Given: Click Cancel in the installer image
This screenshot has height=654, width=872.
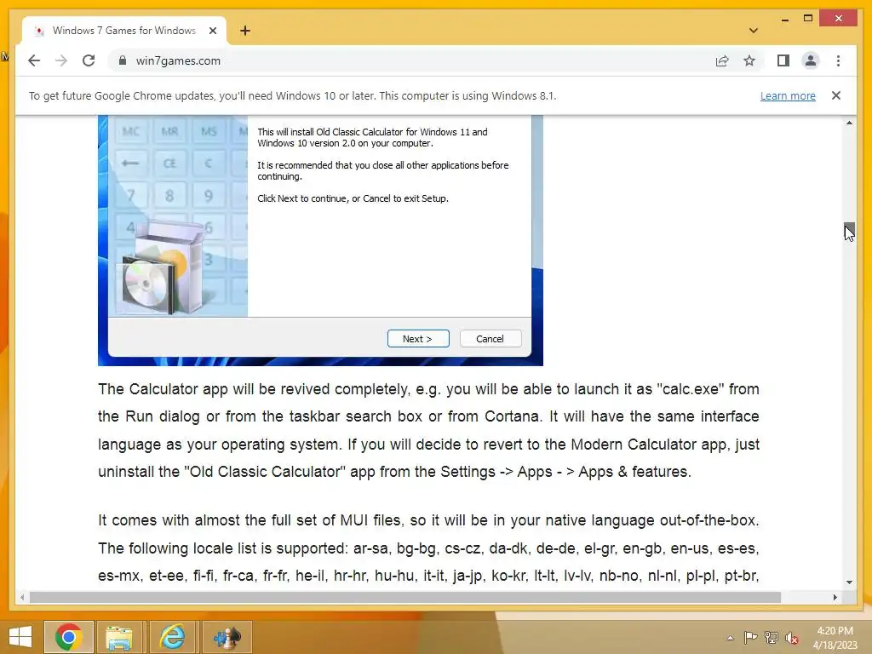Looking at the screenshot, I should tap(490, 339).
